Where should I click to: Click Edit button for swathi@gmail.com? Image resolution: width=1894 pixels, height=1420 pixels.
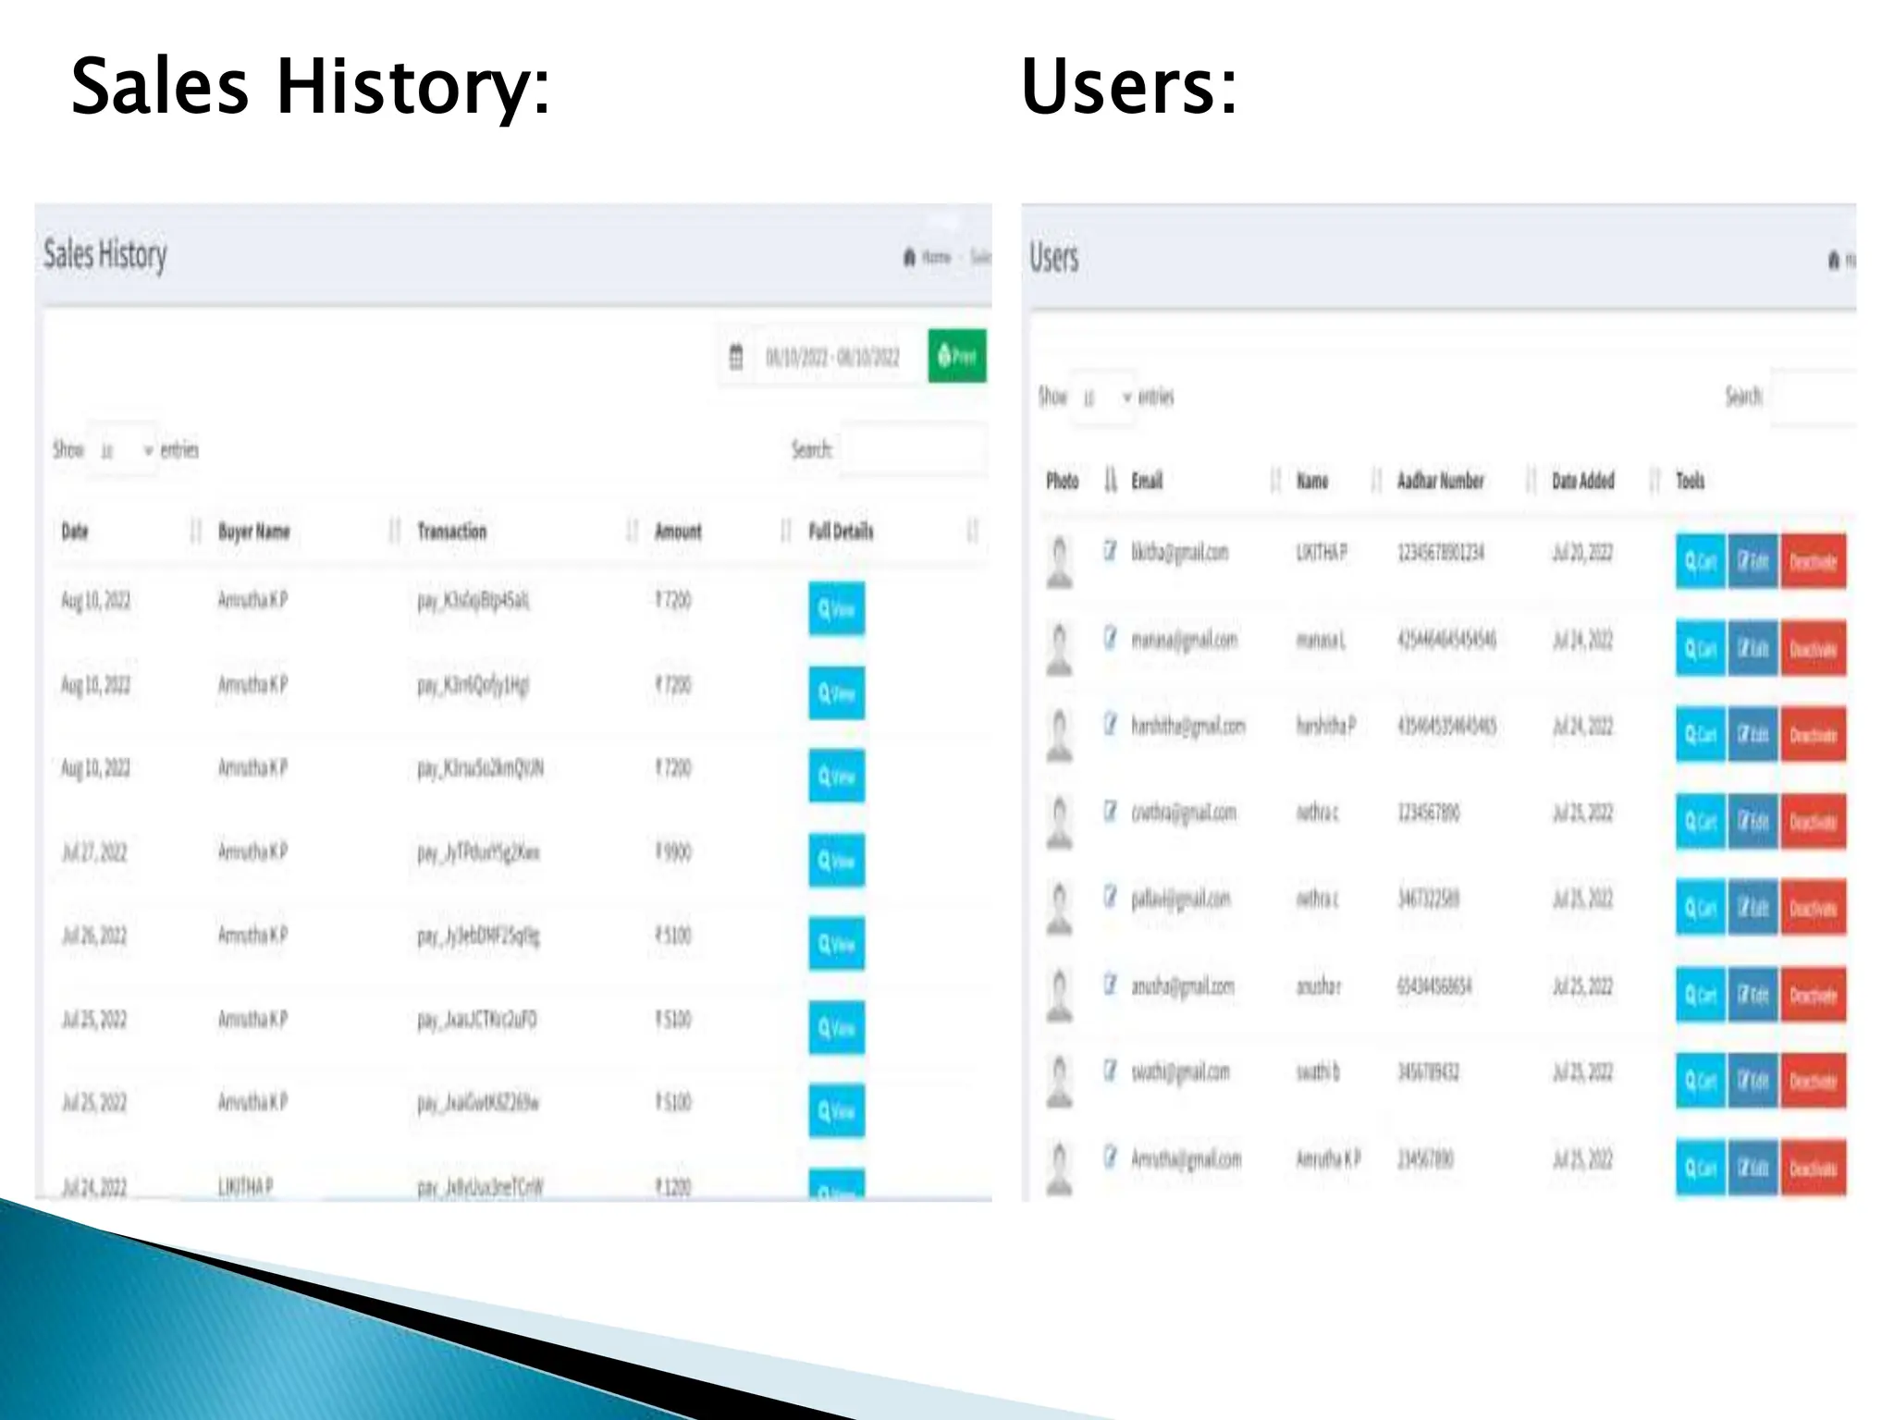(1753, 1081)
